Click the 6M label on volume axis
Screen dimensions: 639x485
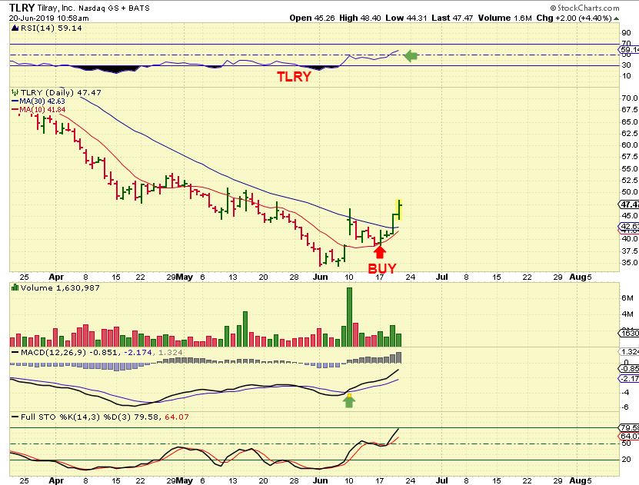(627, 298)
